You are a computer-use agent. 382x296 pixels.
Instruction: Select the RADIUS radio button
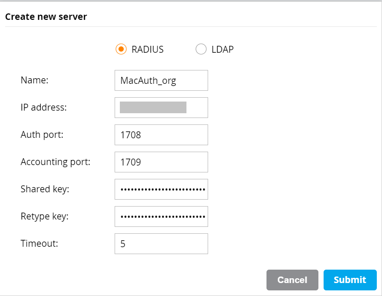(x=121, y=49)
